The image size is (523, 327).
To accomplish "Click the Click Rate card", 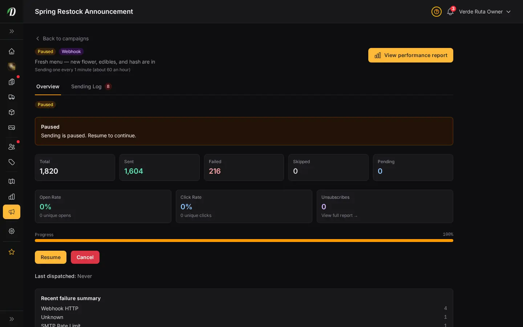I will click(x=244, y=206).
